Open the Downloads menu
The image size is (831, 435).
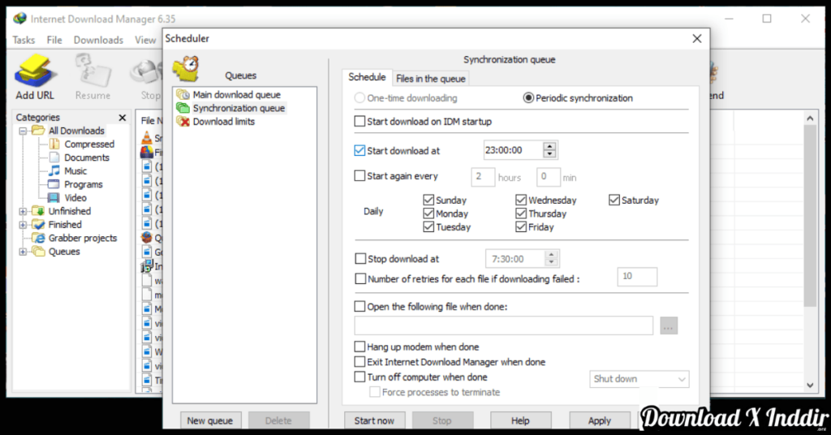98,40
